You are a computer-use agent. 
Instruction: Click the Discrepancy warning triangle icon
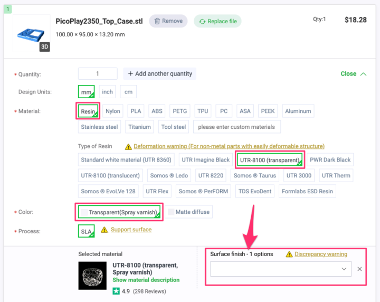[x=289, y=254]
